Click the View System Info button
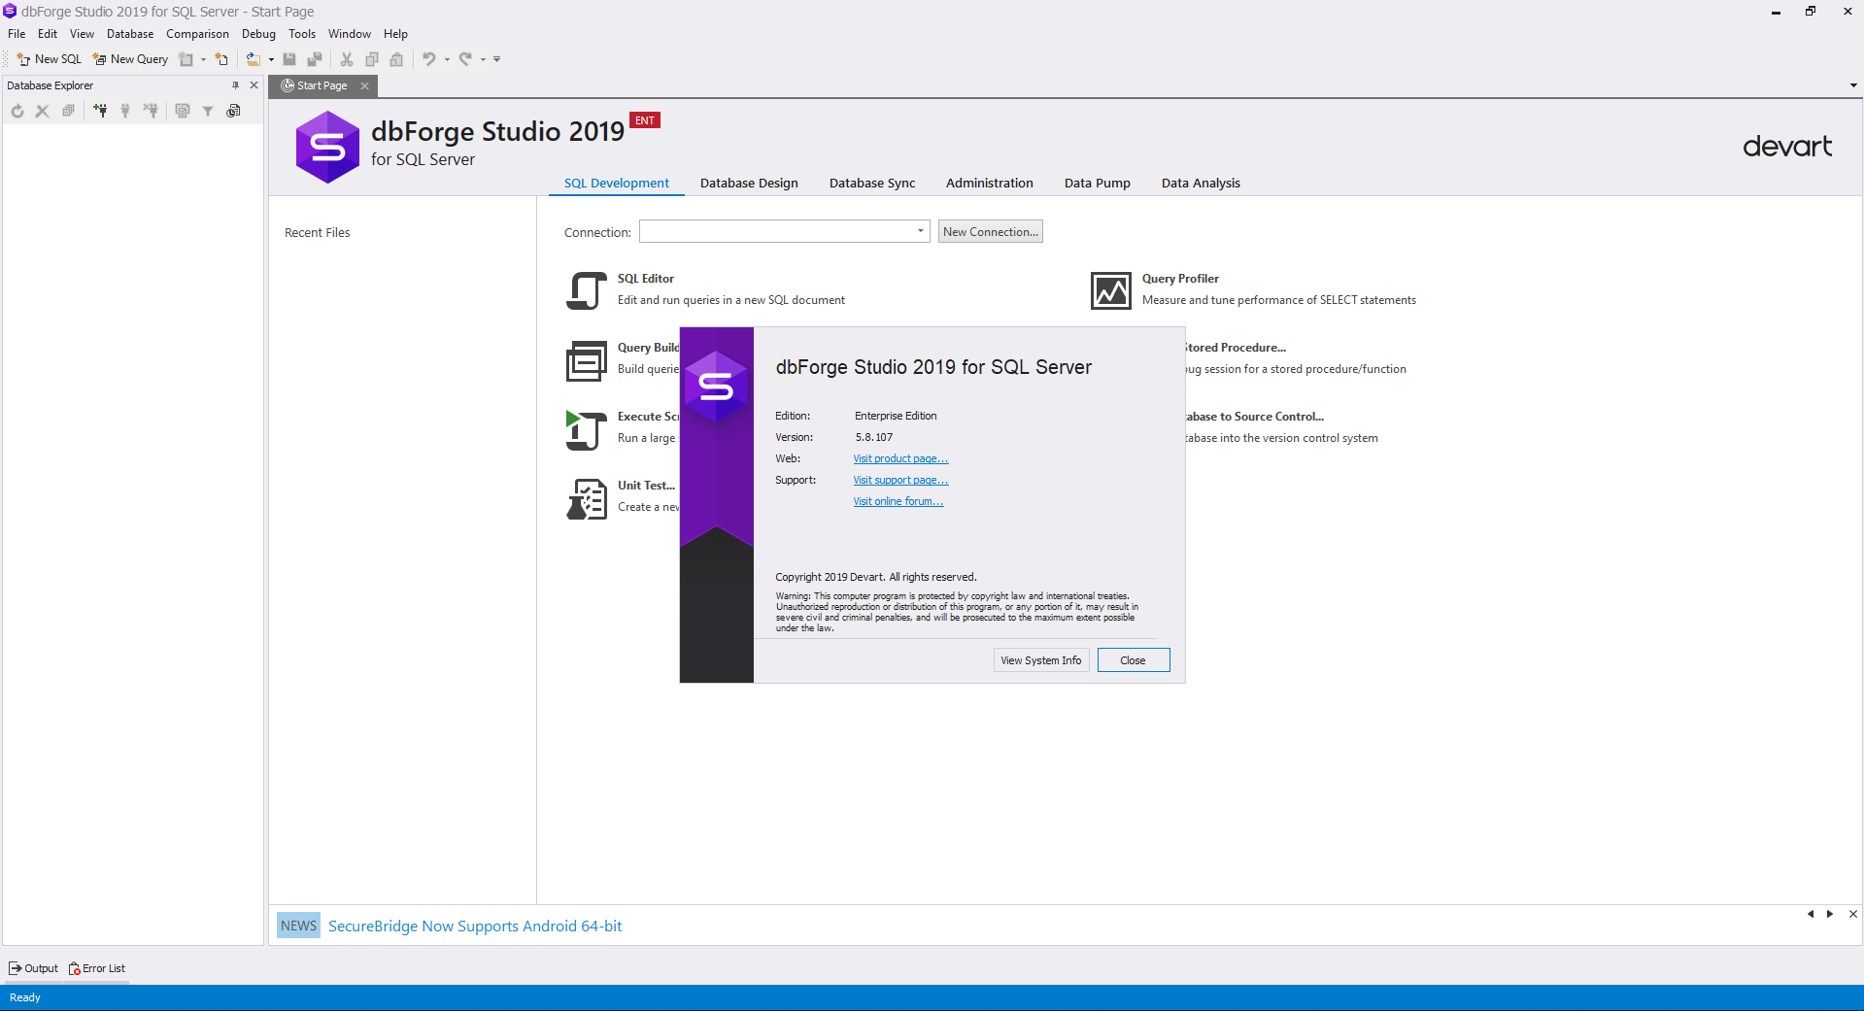This screenshot has height=1011, width=1864. coord(1041,660)
